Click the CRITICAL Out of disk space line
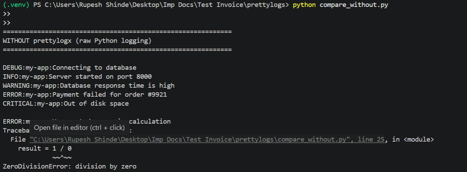 [x=66, y=104]
